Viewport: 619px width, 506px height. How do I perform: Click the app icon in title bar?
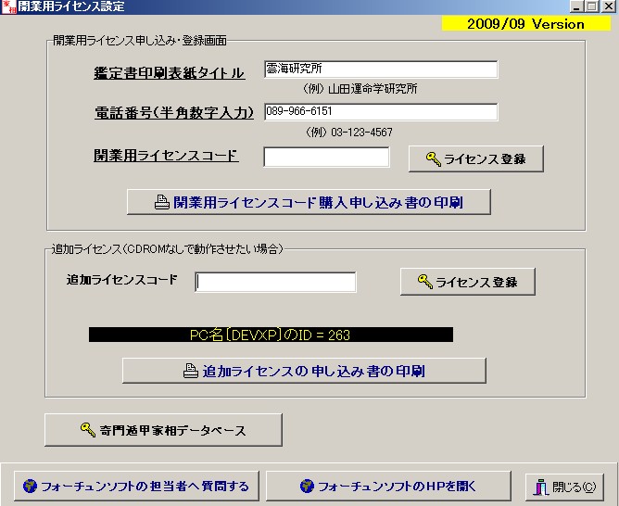(x=8, y=6)
